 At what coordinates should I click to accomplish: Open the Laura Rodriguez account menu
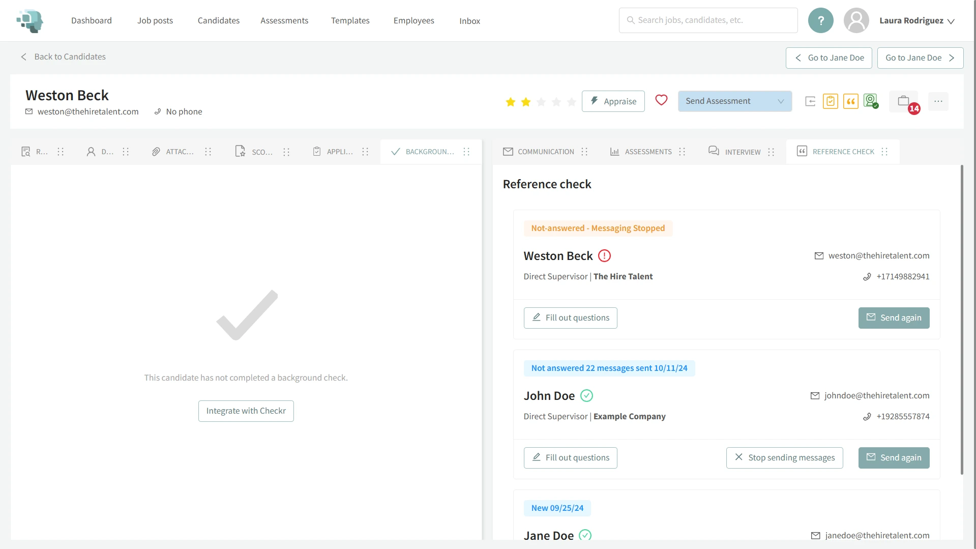[x=916, y=21]
